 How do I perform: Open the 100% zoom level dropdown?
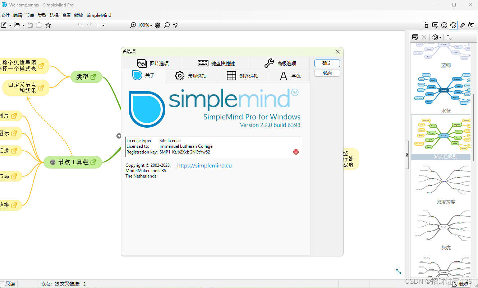[145, 25]
